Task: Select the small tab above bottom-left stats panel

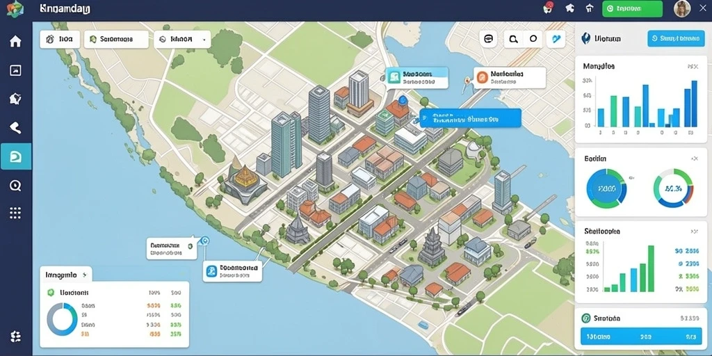Action: point(66,275)
